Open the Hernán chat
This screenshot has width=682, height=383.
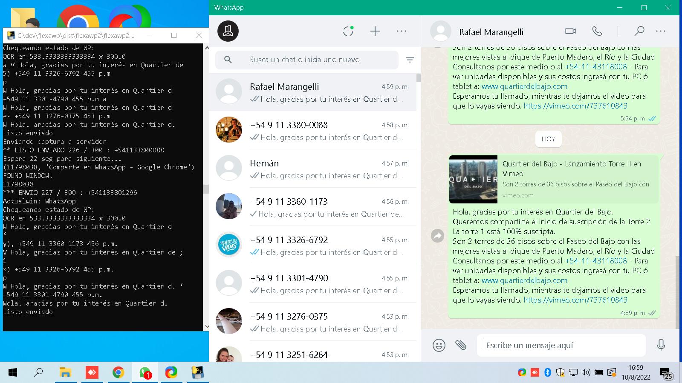[x=312, y=169]
